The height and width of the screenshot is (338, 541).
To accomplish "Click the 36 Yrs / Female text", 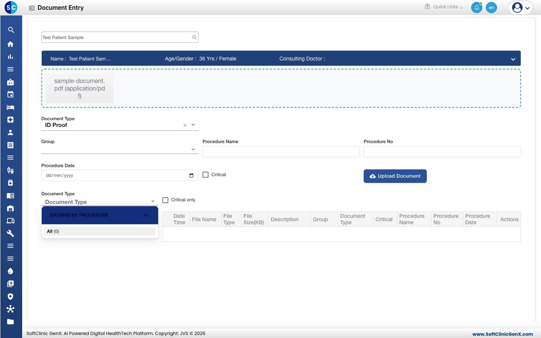I will click(218, 59).
